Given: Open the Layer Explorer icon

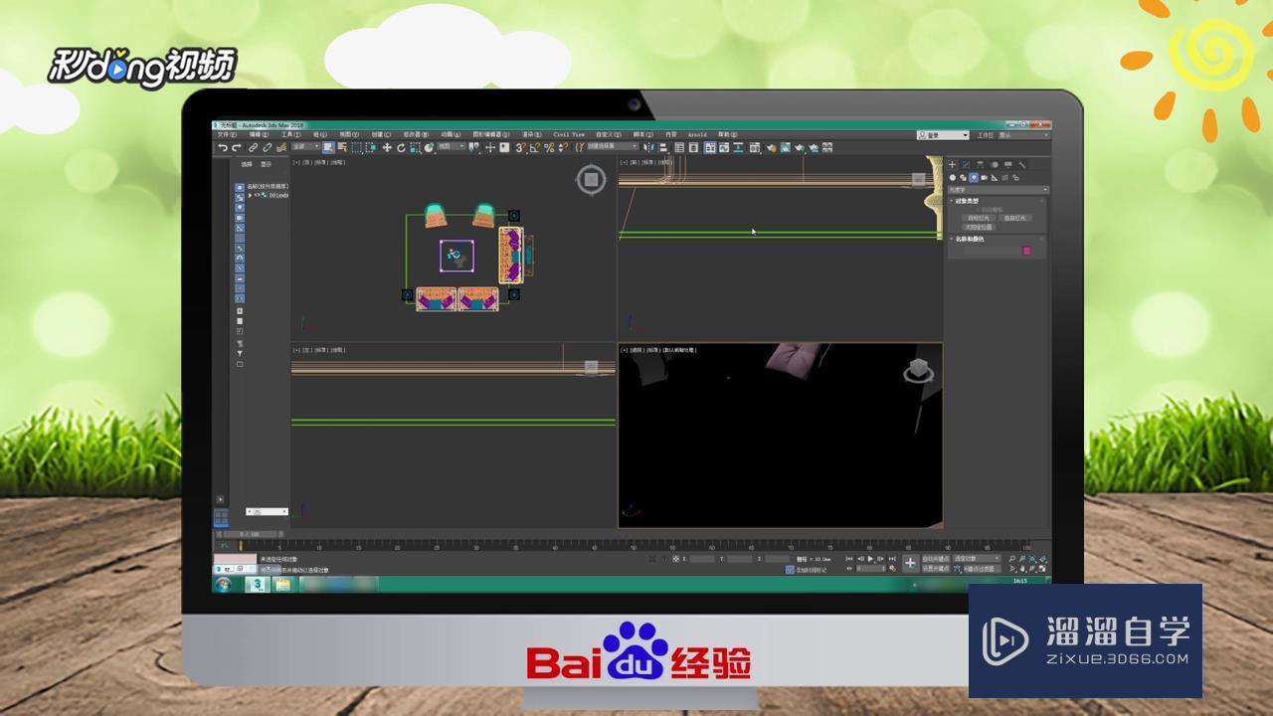Looking at the screenshot, I should pos(693,147).
